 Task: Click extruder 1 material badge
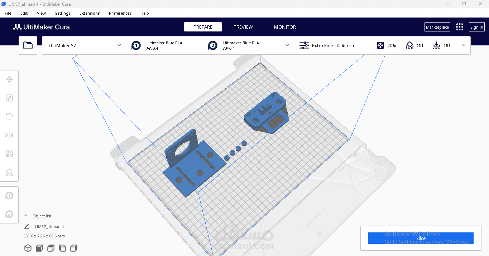pos(136,45)
